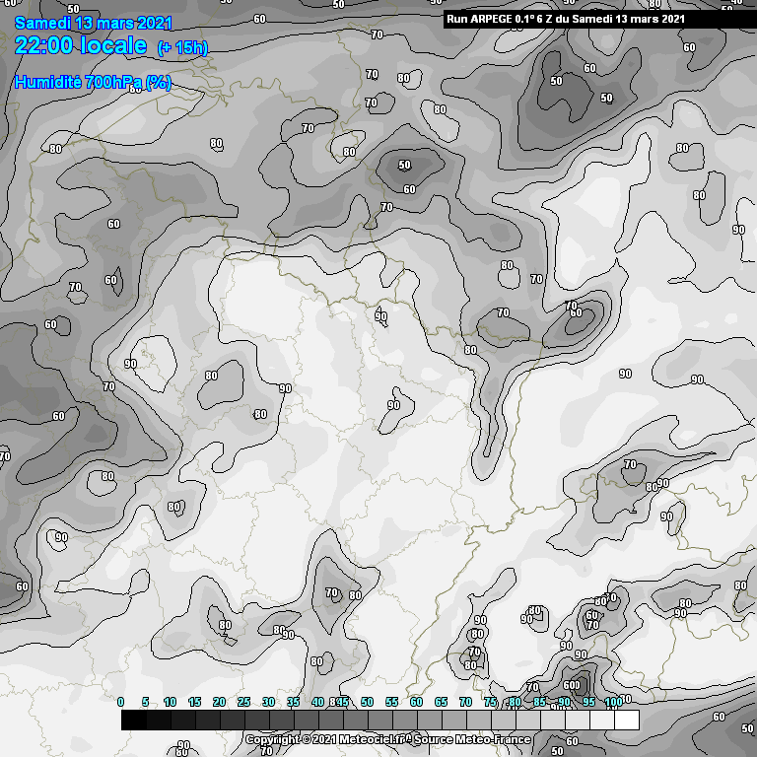This screenshot has width=757, height=757.
Task: Click the '(+ 15h)' forecast offset text
Action: click(183, 47)
